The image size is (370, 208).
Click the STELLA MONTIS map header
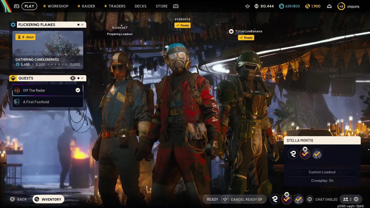click(322, 140)
